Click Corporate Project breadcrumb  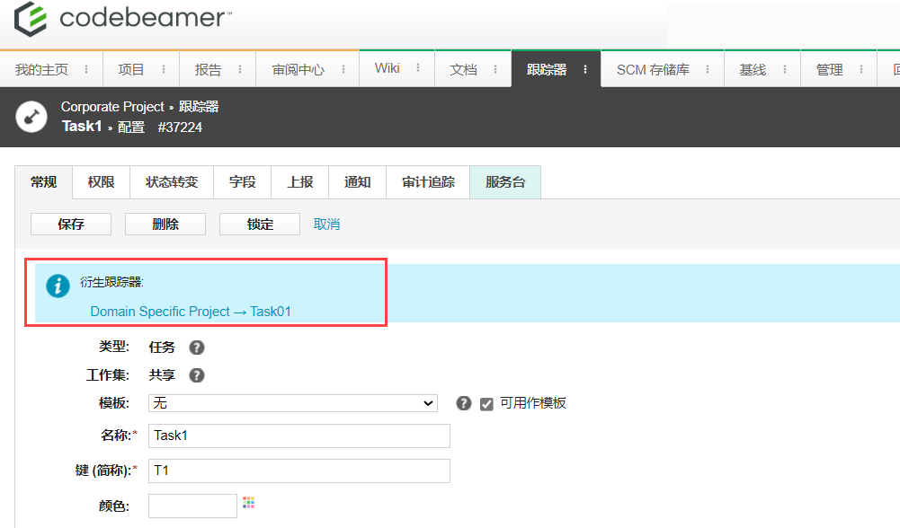[112, 107]
